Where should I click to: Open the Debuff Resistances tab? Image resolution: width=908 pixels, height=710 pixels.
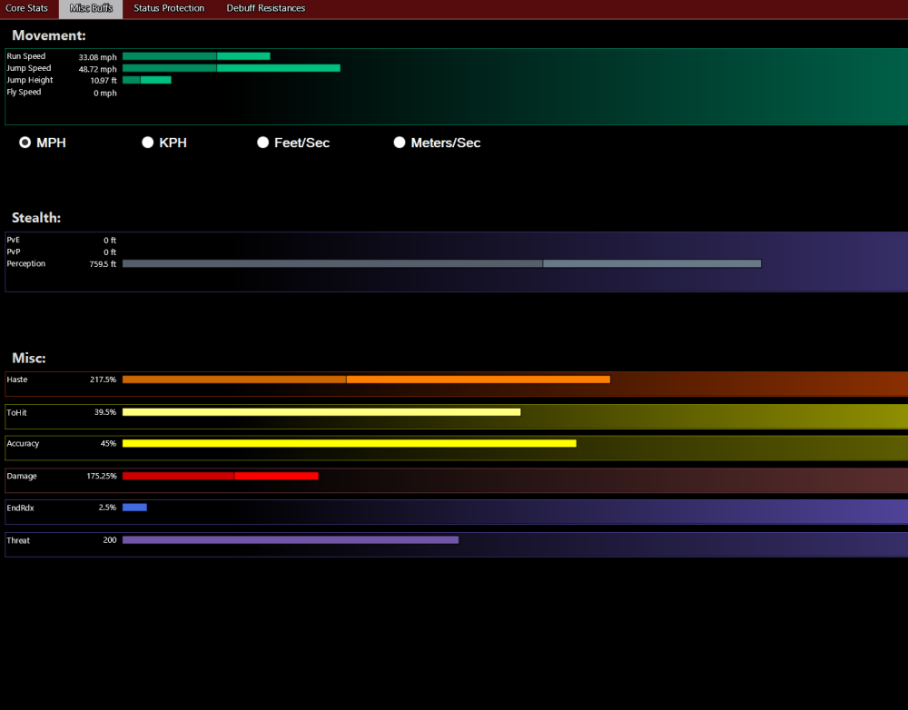[265, 8]
